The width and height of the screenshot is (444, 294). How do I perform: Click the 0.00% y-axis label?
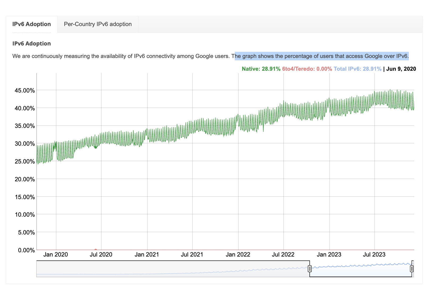pos(26,250)
